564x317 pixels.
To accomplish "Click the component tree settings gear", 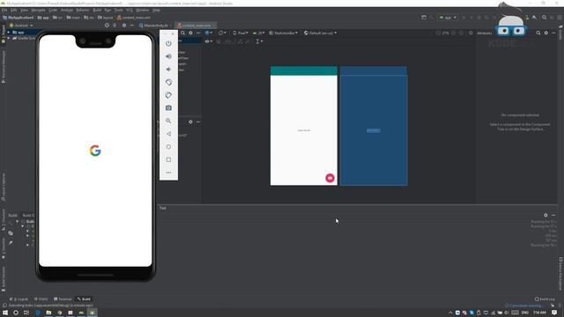I will point(190,122).
